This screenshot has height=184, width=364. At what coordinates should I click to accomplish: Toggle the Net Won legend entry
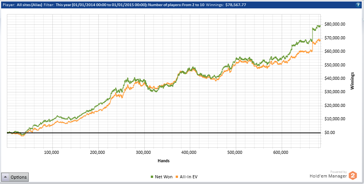[162, 177]
